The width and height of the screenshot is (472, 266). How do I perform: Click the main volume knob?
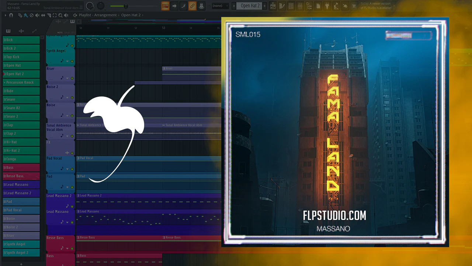(90, 6)
